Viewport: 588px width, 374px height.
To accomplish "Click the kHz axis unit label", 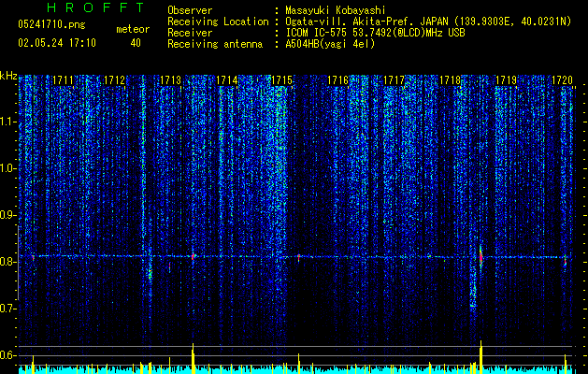I will (x=8, y=76).
